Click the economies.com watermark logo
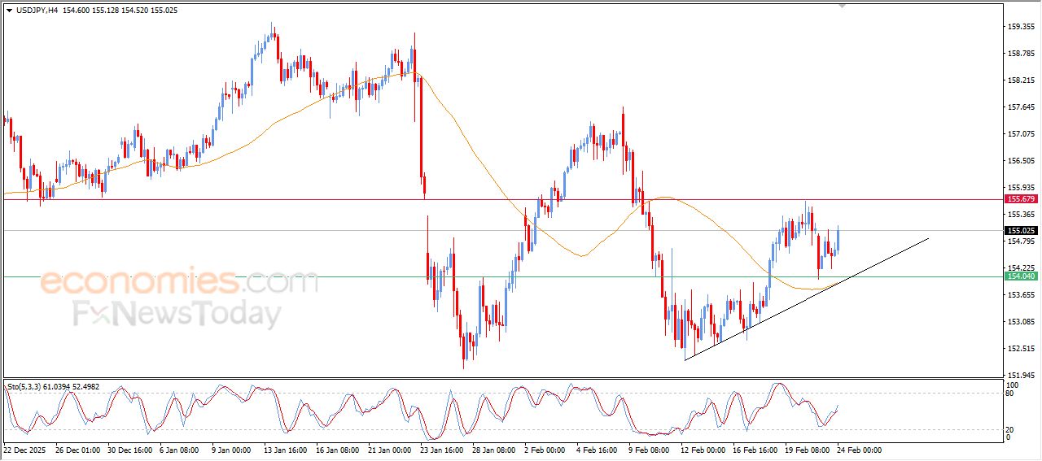Viewport: 1042px width, 461px height. 179,283
